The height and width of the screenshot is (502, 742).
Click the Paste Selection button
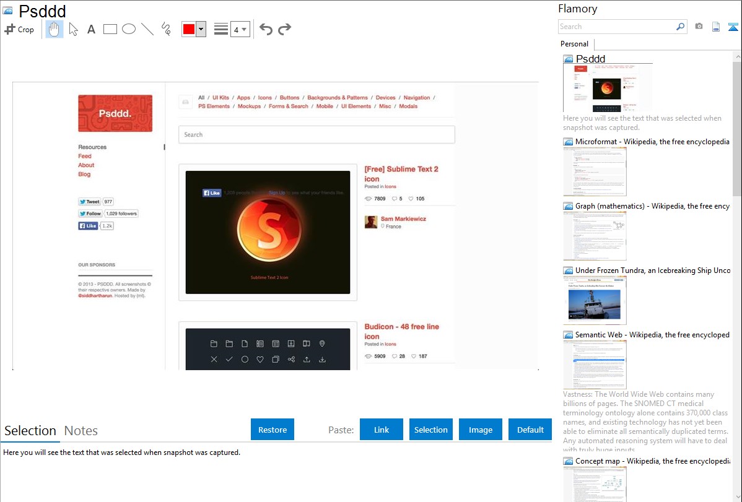430,430
